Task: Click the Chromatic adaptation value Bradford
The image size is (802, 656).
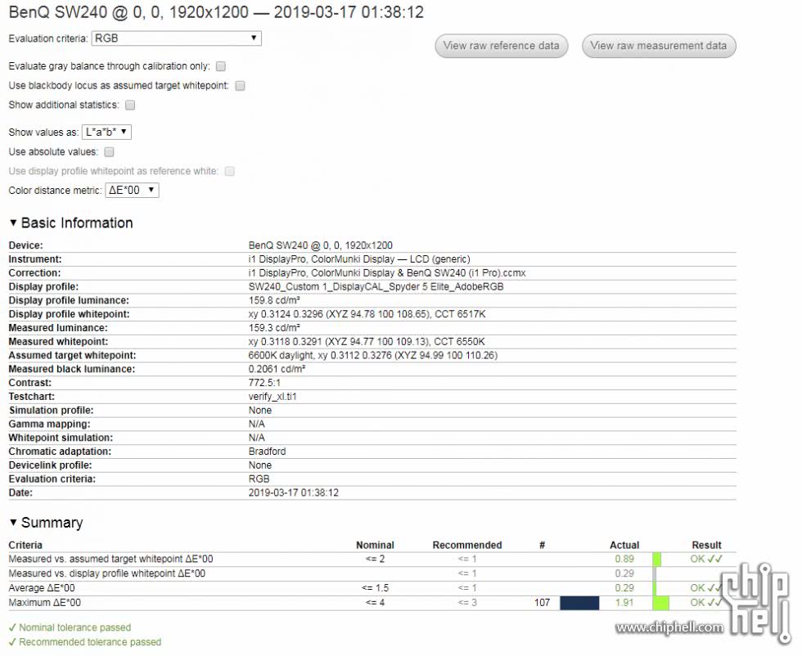Action: coord(267,452)
